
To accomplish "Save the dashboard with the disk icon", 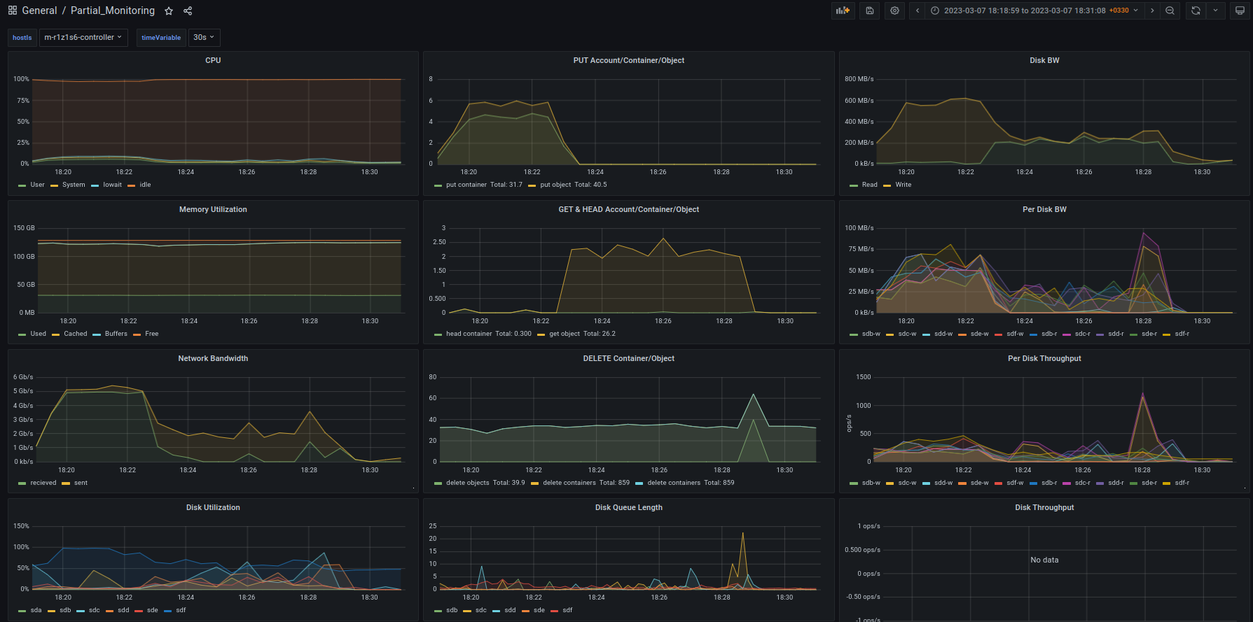I will (x=869, y=10).
